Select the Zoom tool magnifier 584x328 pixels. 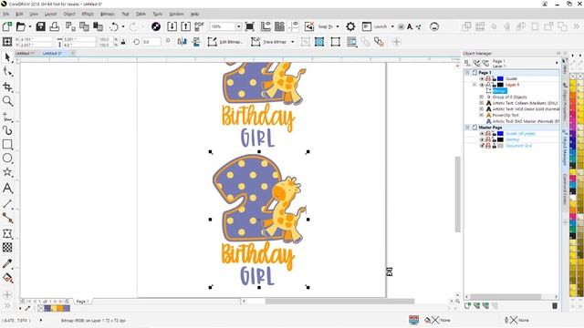[7, 101]
